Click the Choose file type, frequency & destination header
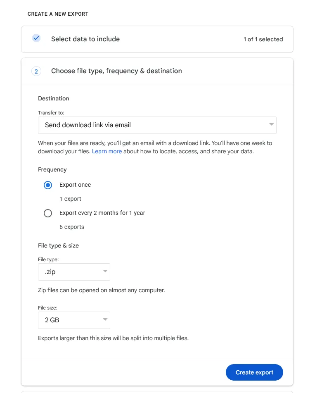The width and height of the screenshot is (329, 393). click(x=116, y=71)
